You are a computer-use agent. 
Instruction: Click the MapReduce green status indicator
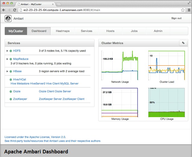pos(11,59)
